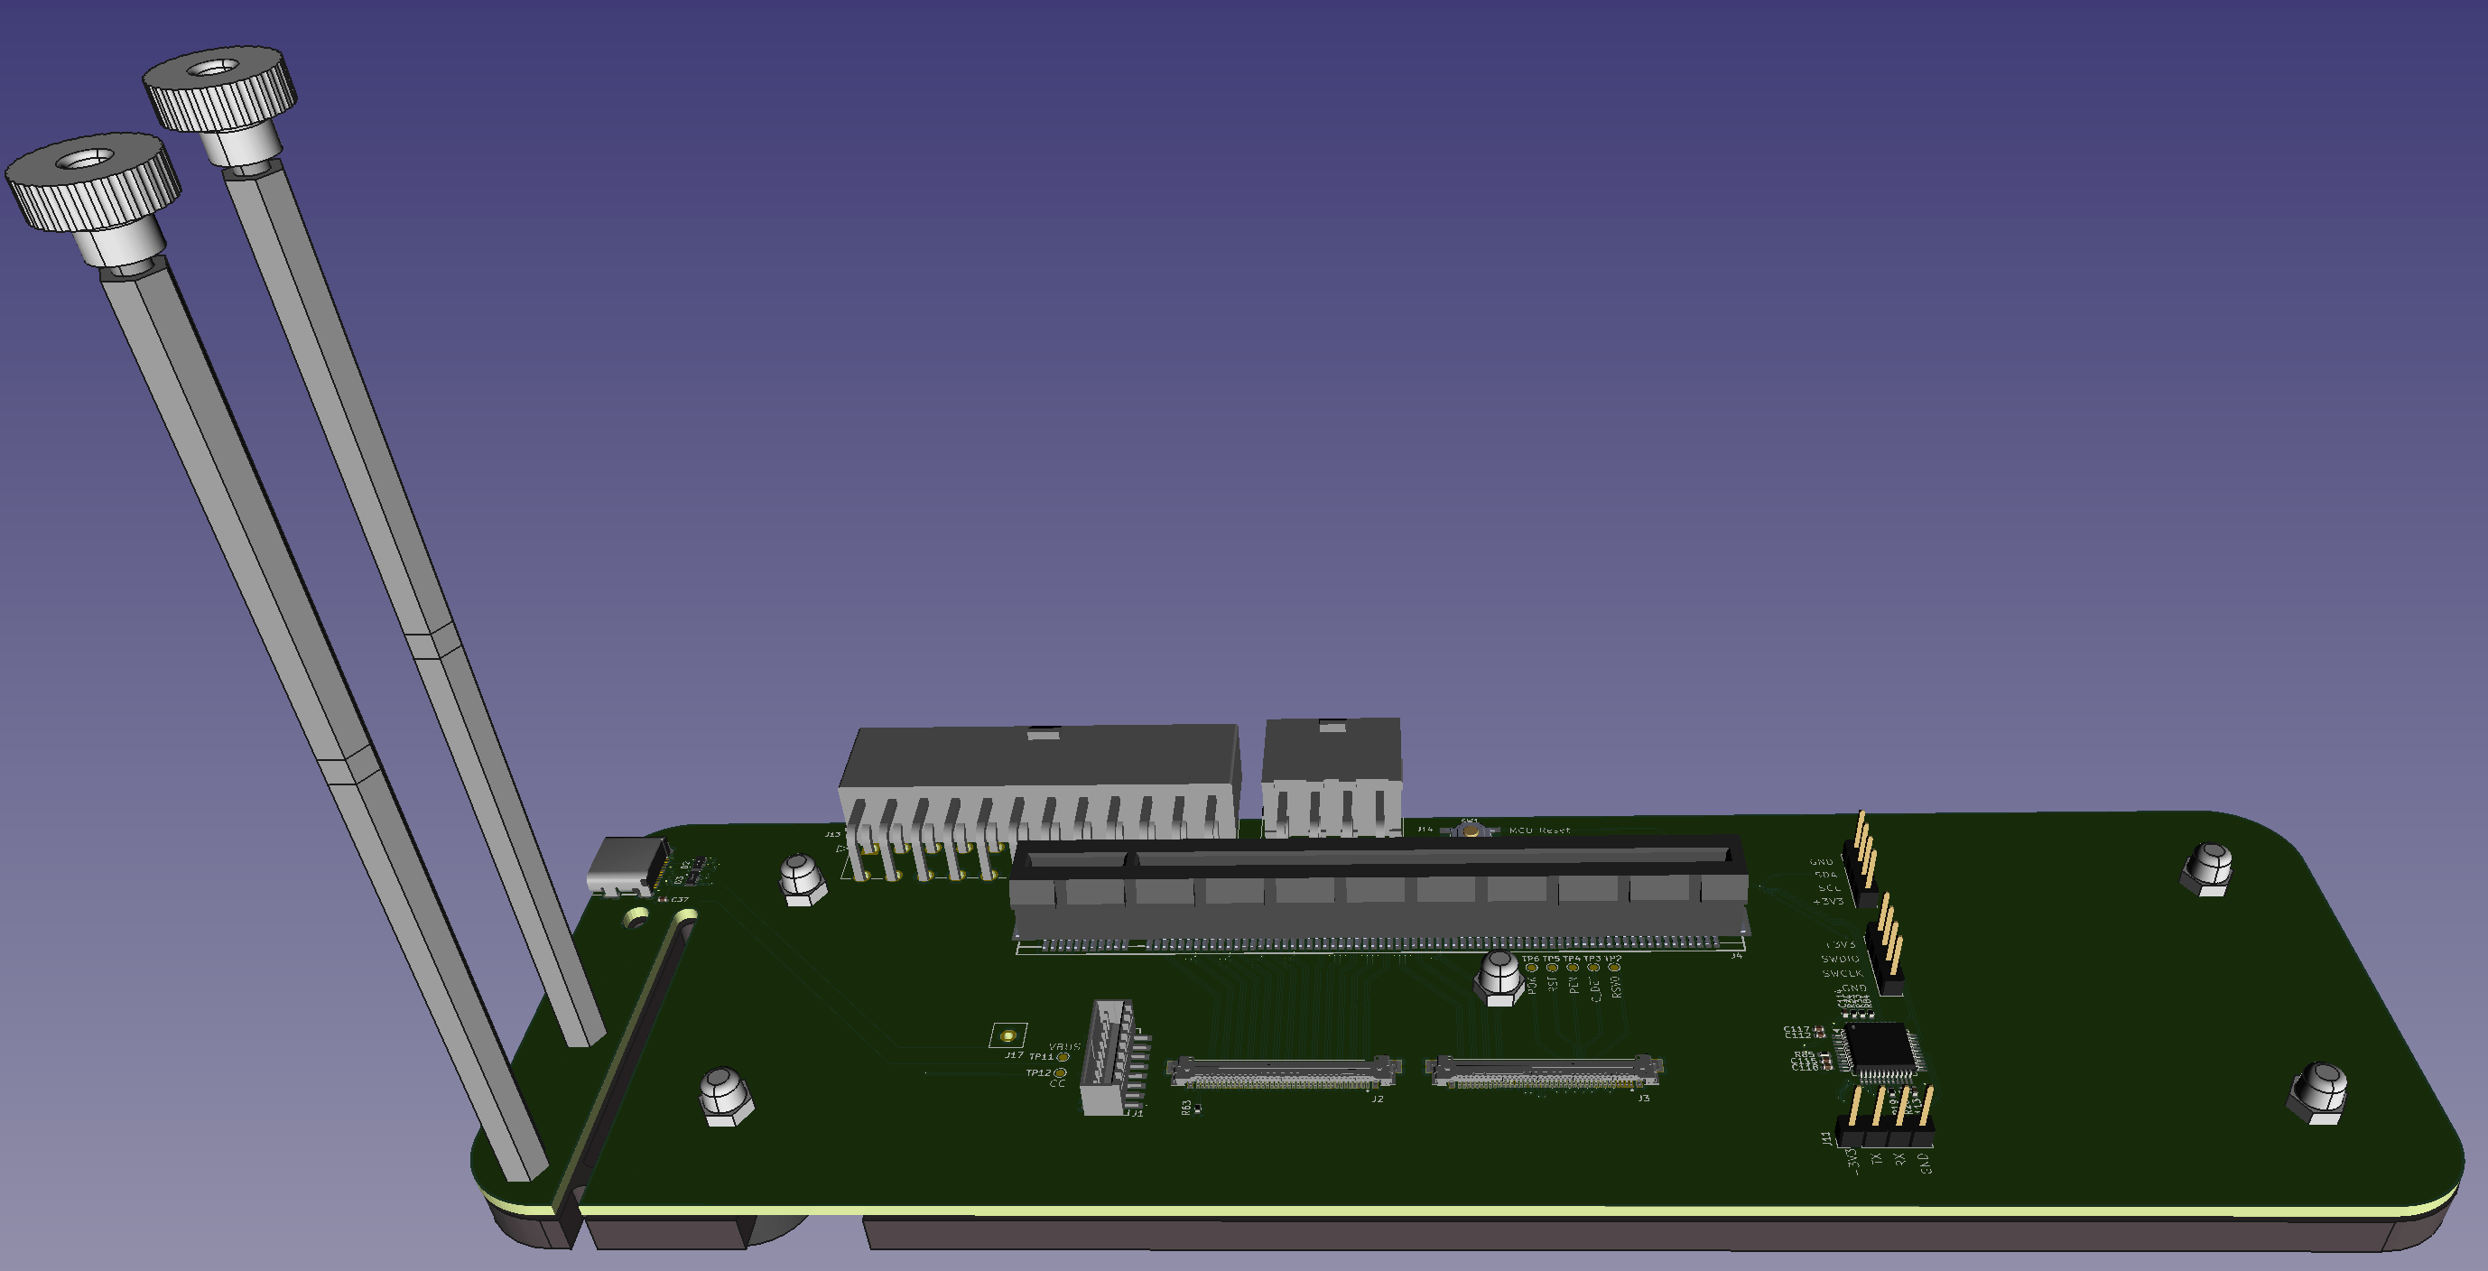Select the SWD pin header near SWDIO label

click(x=1886, y=944)
